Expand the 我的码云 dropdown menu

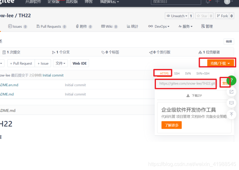(x=109, y=2)
